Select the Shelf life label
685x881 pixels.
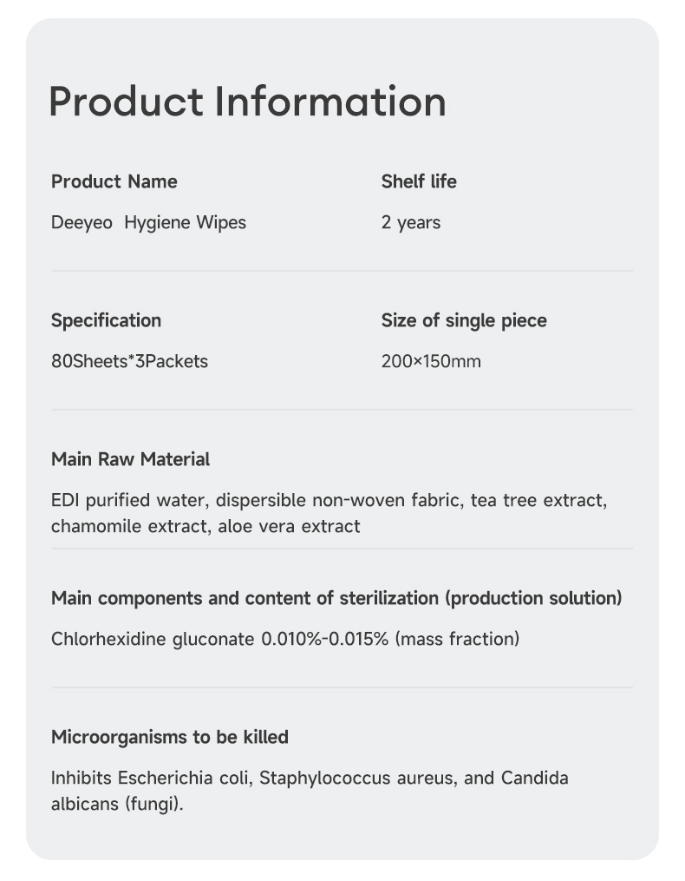(419, 181)
